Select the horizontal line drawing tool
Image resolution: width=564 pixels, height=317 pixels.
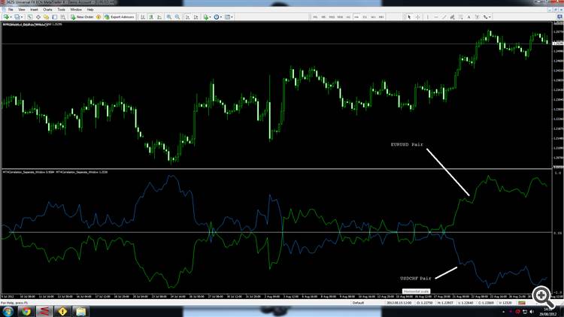tap(436, 17)
